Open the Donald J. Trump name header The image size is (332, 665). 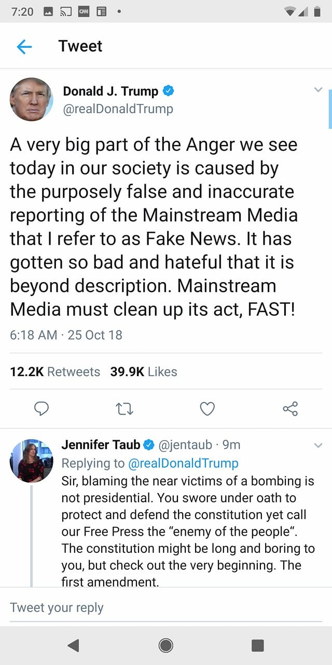110,91
